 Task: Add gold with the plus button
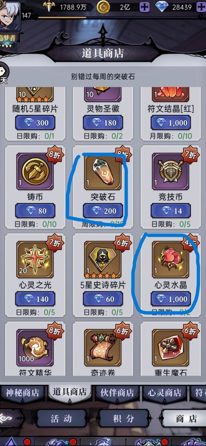144,7
